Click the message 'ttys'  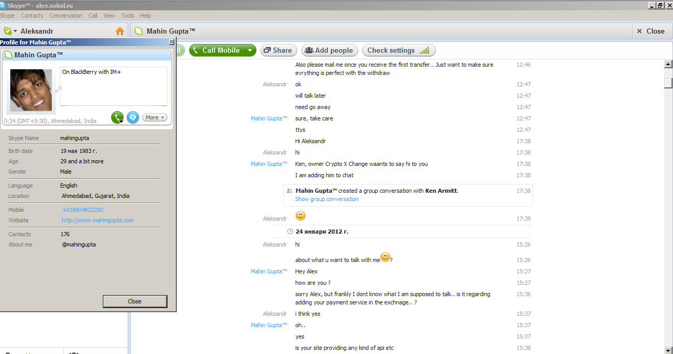[300, 130]
